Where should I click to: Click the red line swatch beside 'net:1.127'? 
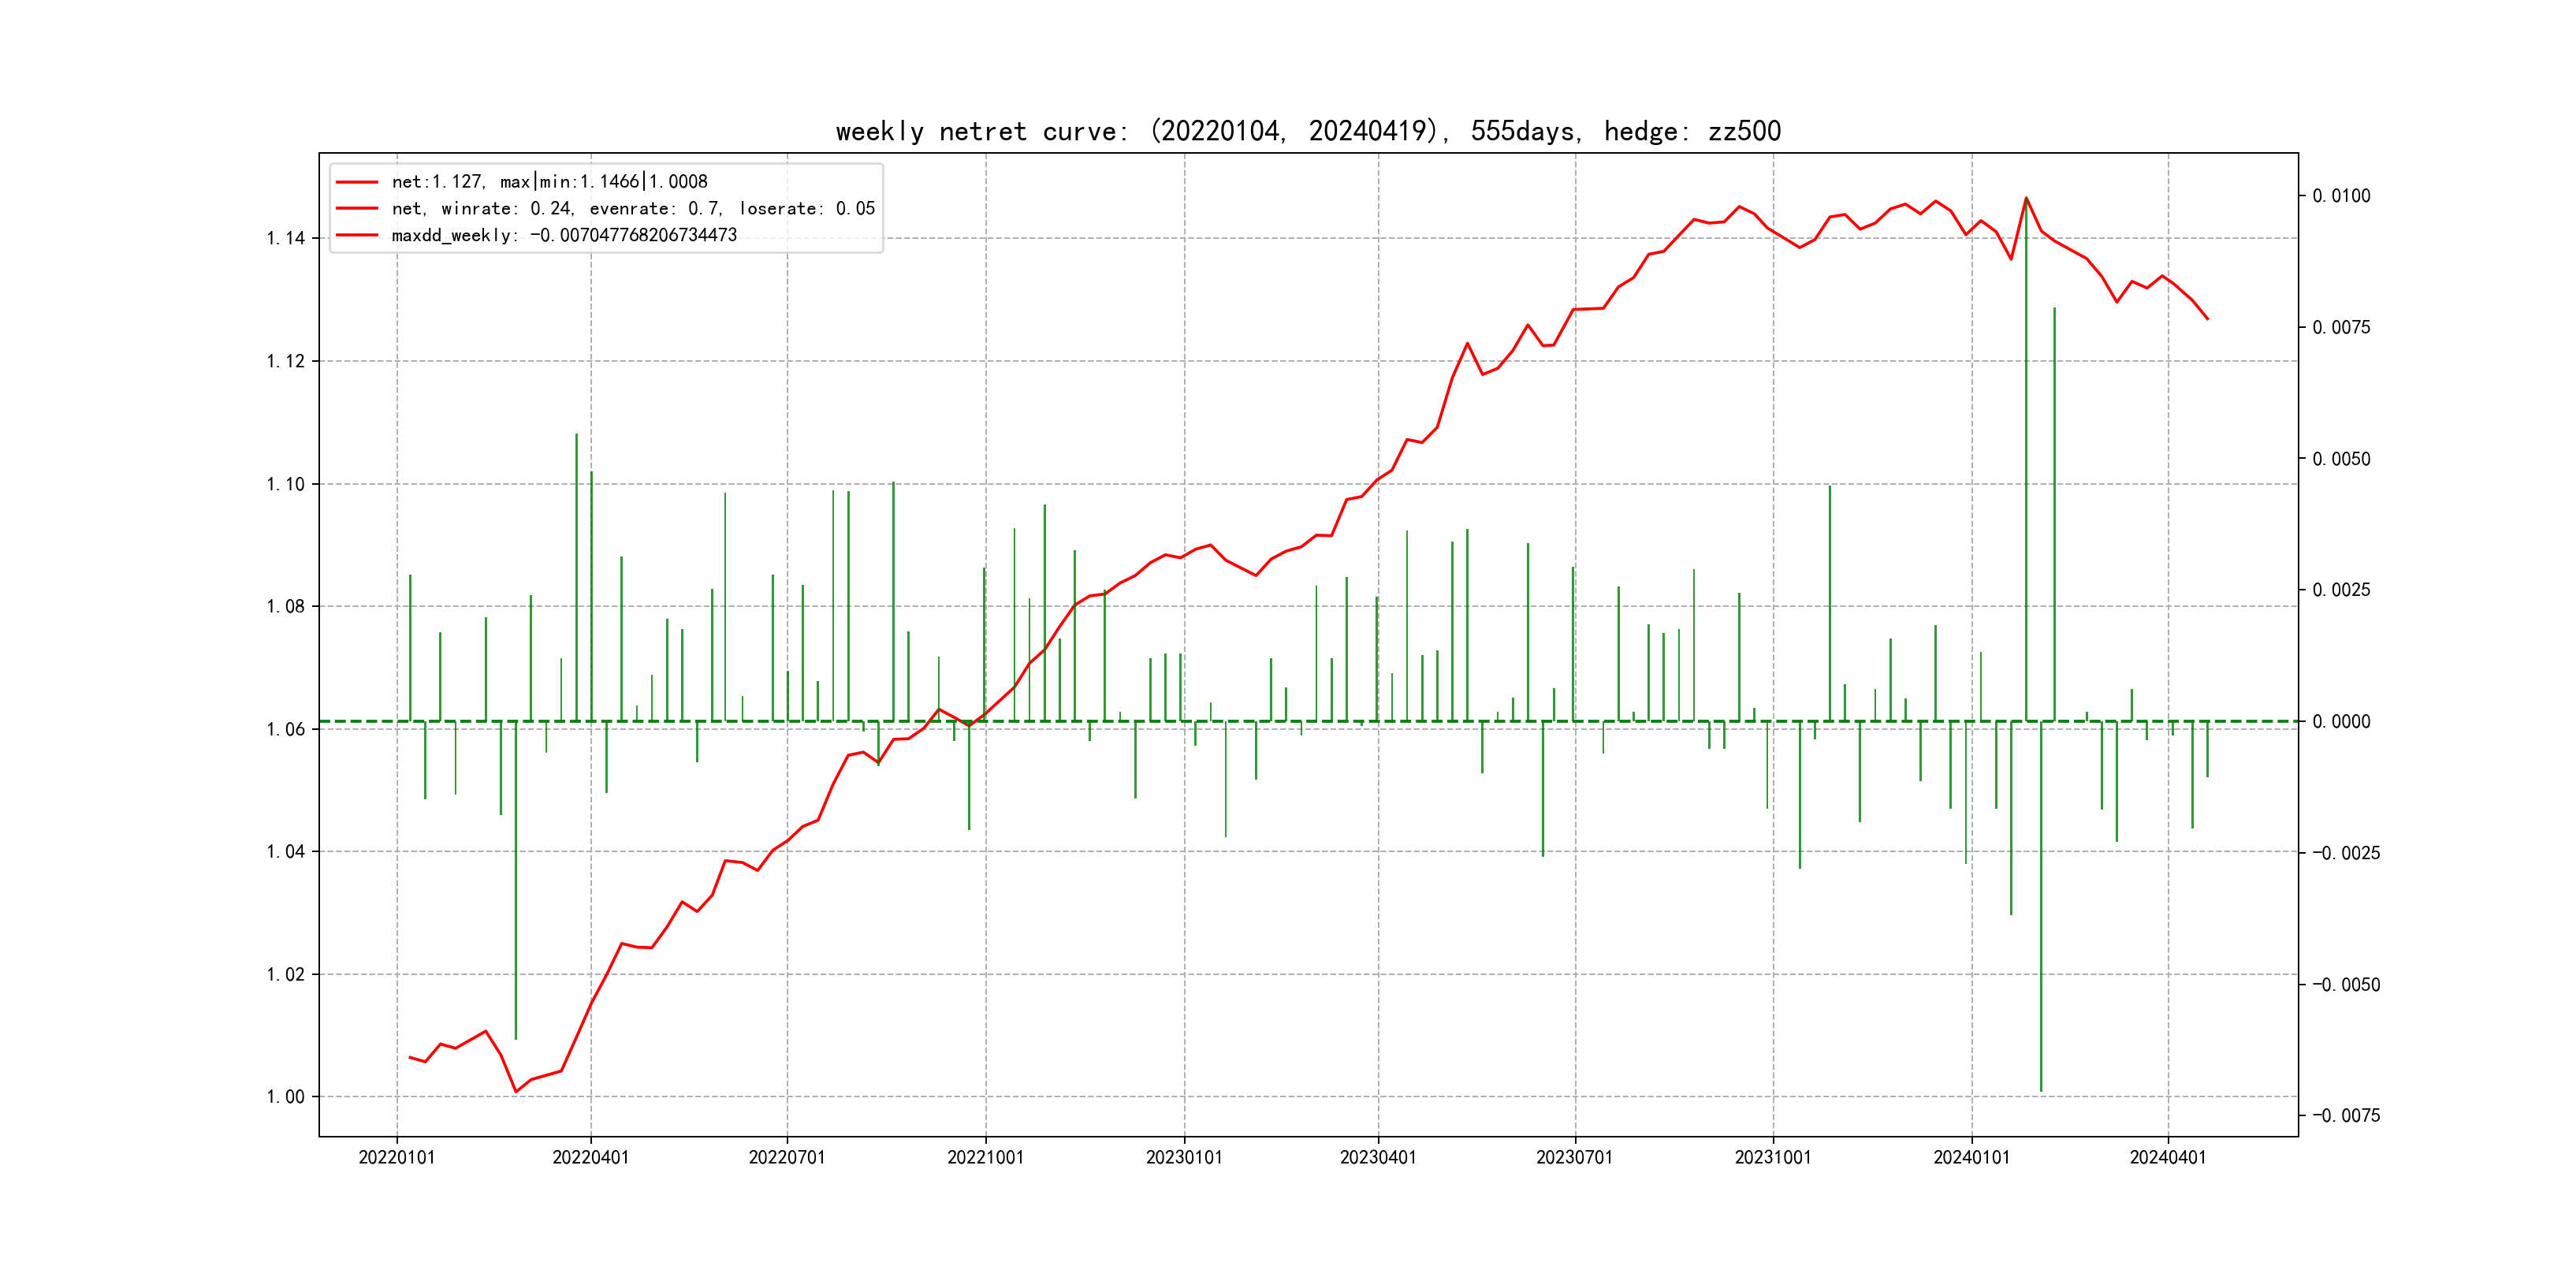tap(357, 181)
